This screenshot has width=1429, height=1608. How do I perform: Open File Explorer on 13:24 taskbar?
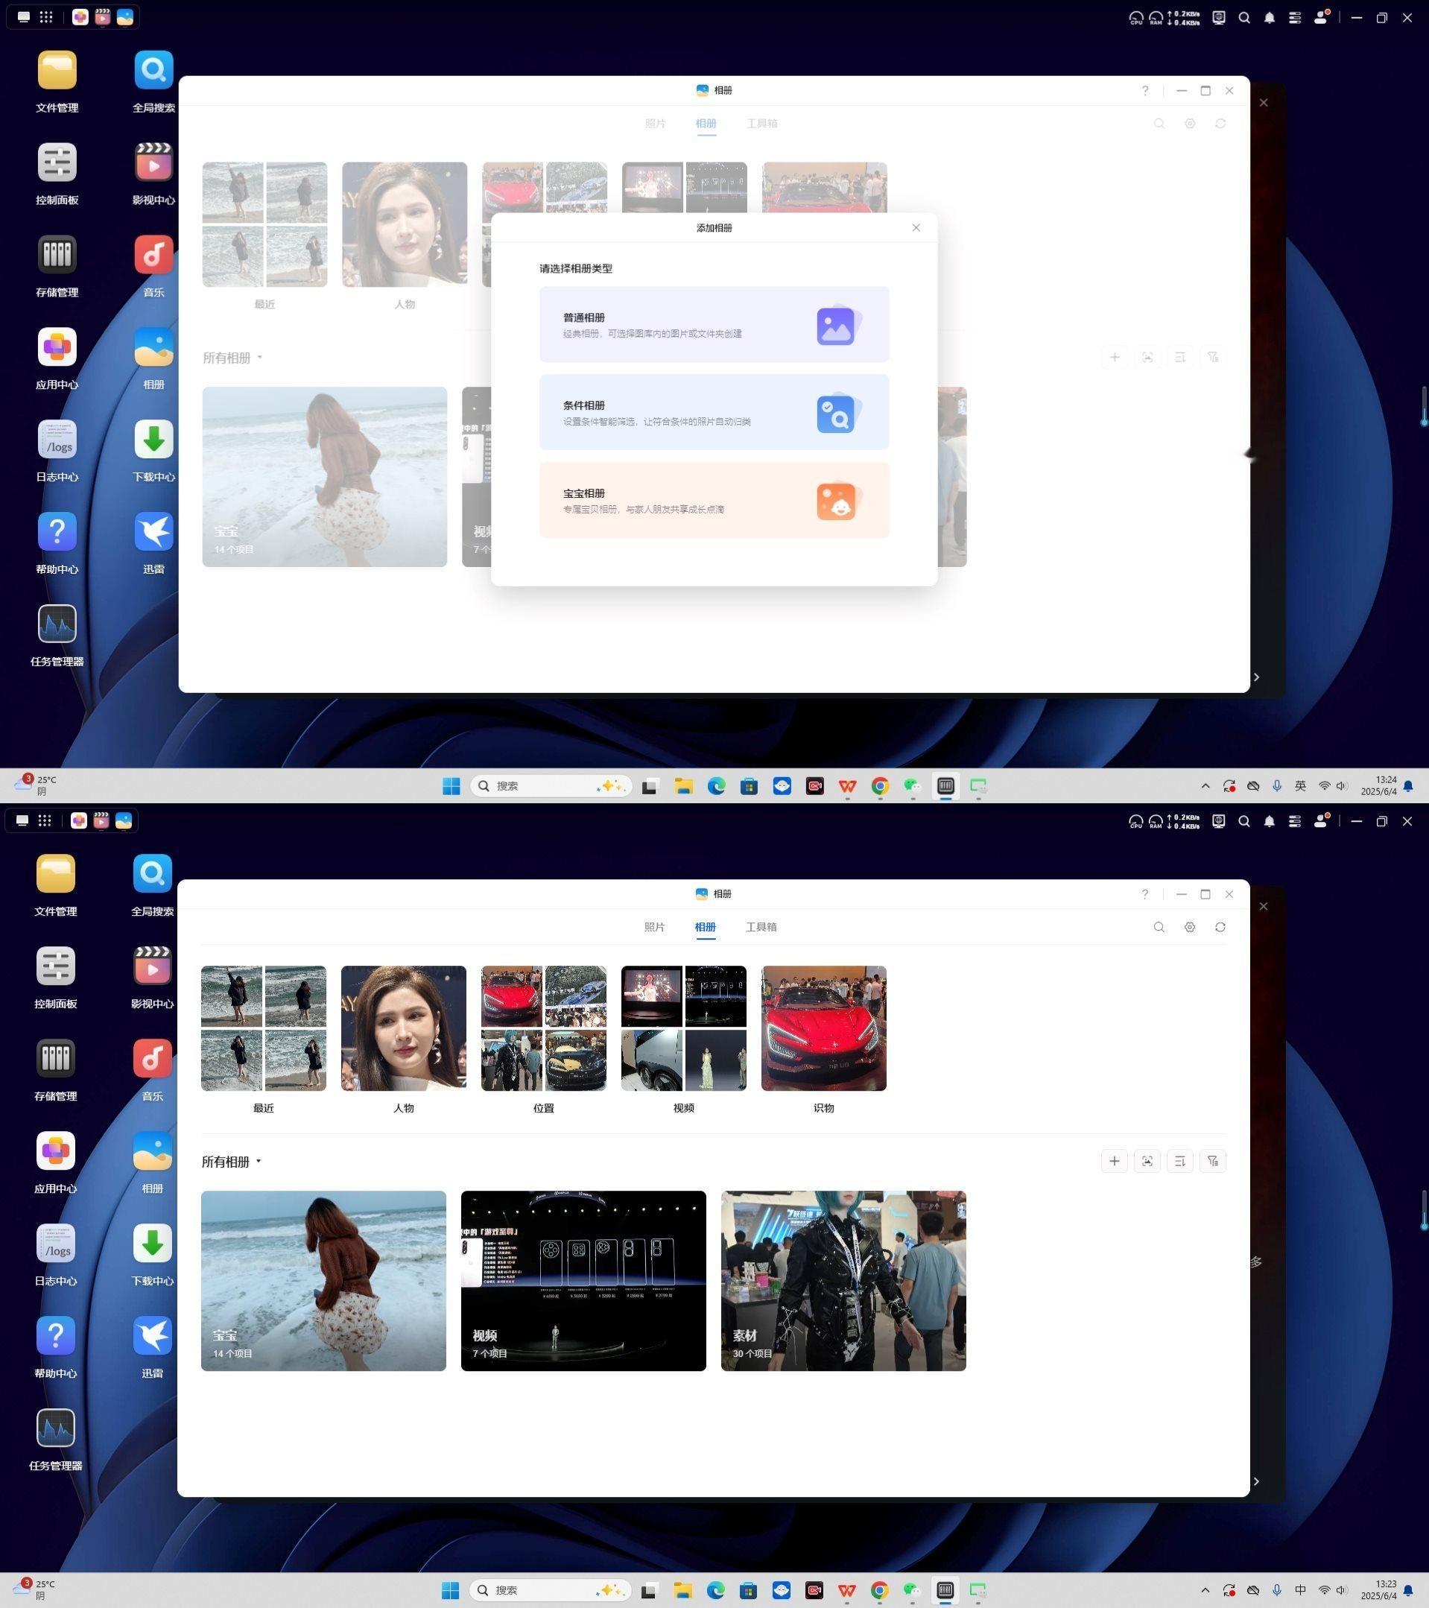coord(683,786)
